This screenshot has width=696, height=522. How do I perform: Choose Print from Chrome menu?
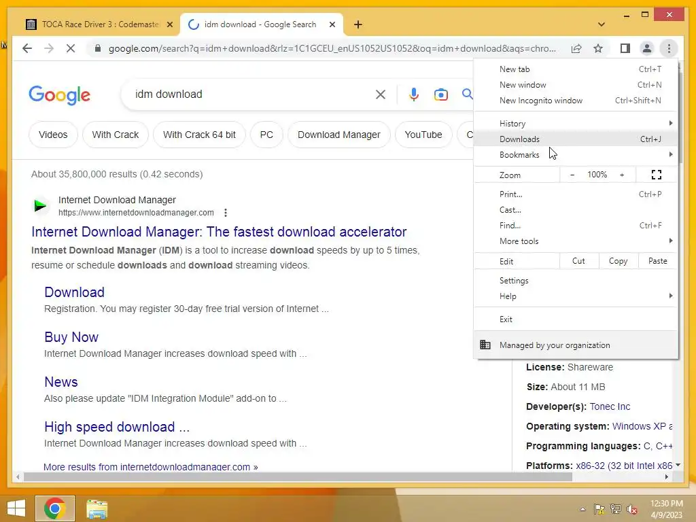(576, 194)
